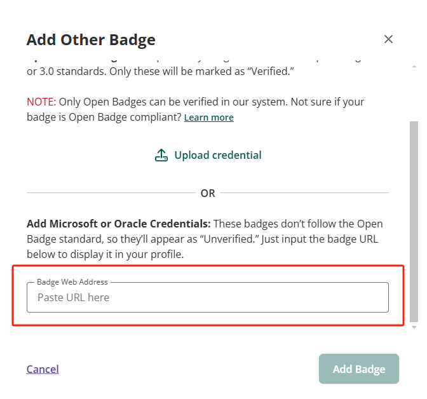Close the Add Other Badge dialog
Viewport: 427px width, 399px height.
point(388,39)
